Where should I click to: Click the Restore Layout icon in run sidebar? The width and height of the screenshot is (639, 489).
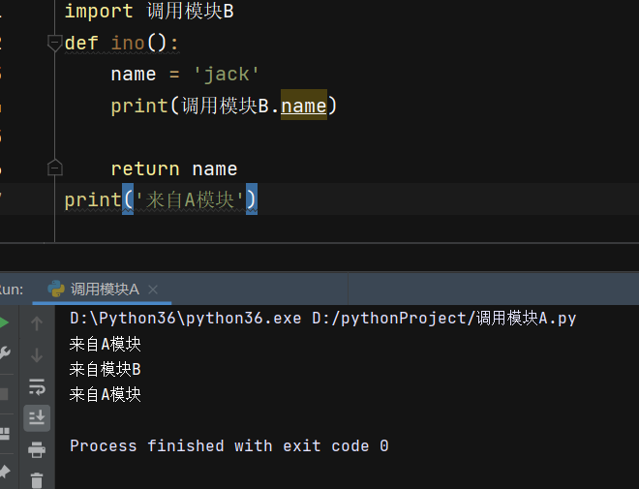pyautogui.click(x=4, y=434)
